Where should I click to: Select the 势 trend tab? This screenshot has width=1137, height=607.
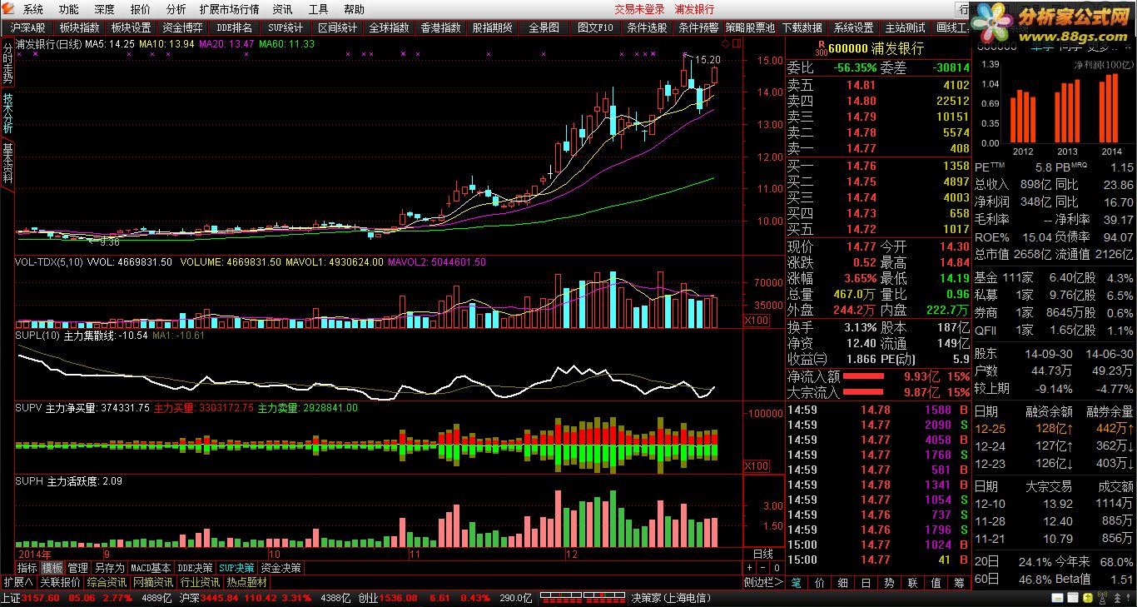pos(890,582)
